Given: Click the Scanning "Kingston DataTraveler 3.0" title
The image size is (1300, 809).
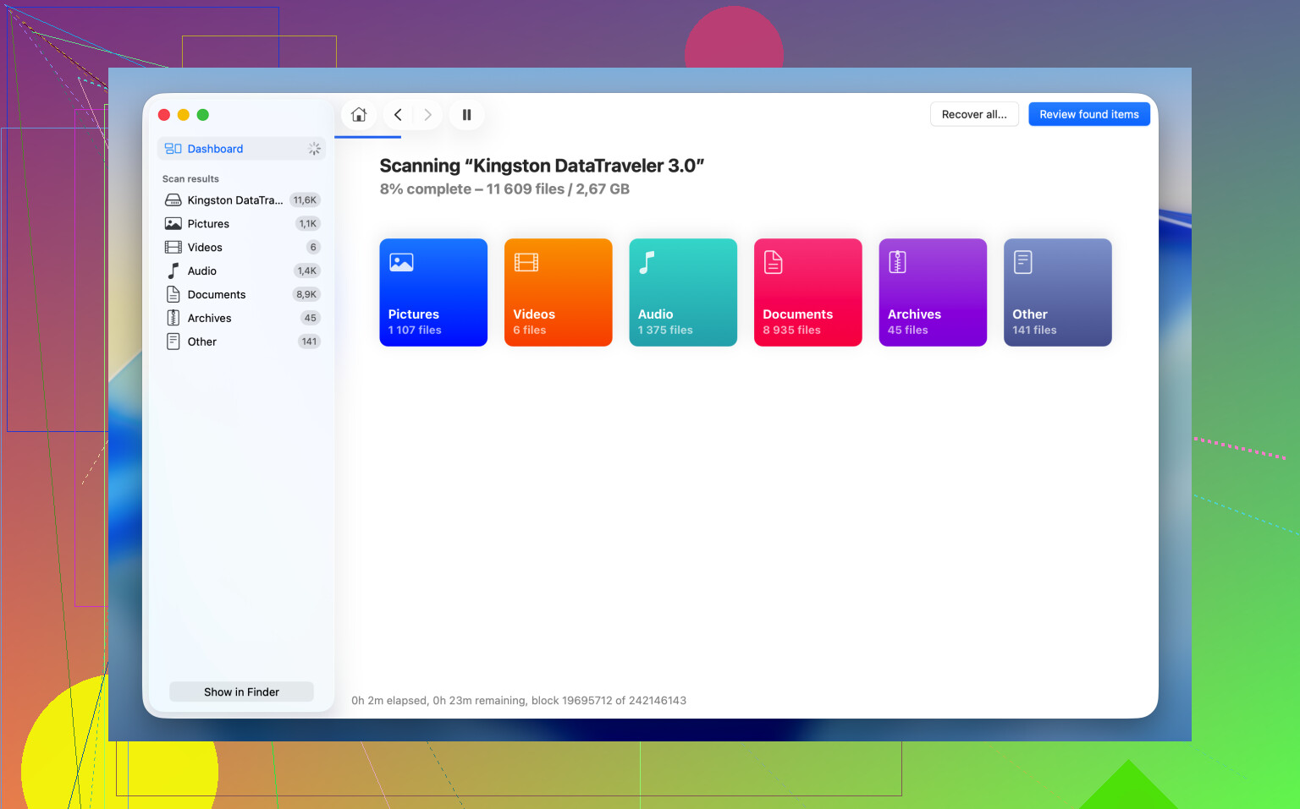Looking at the screenshot, I should [x=542, y=166].
